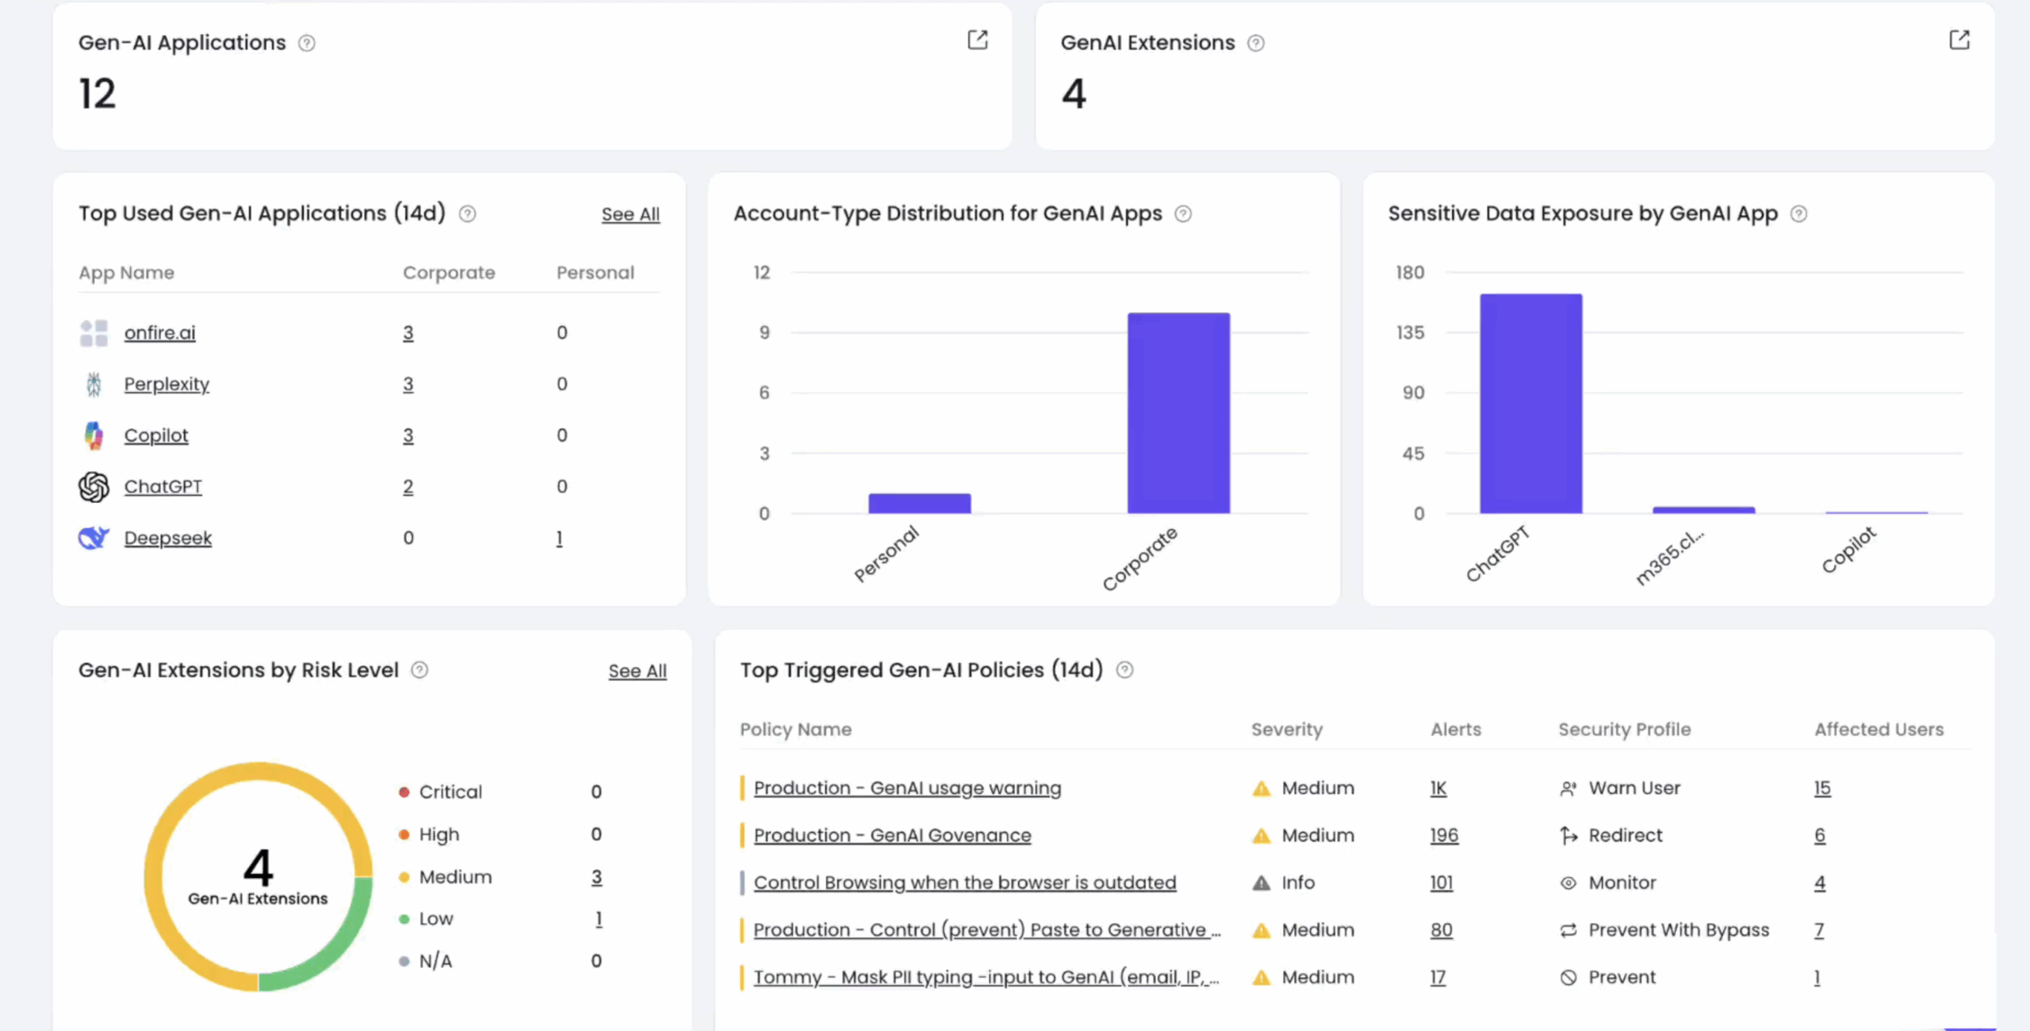Screen dimensions: 2030x1031
Task: Open GenAI Extensions external link icon
Action: tap(1959, 40)
